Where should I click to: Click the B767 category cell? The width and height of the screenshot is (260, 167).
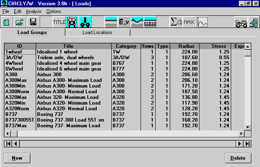point(126,63)
